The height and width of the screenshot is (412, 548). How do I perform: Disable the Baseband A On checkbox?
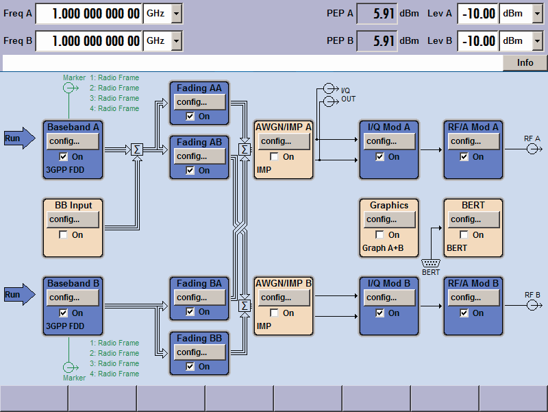coord(63,157)
